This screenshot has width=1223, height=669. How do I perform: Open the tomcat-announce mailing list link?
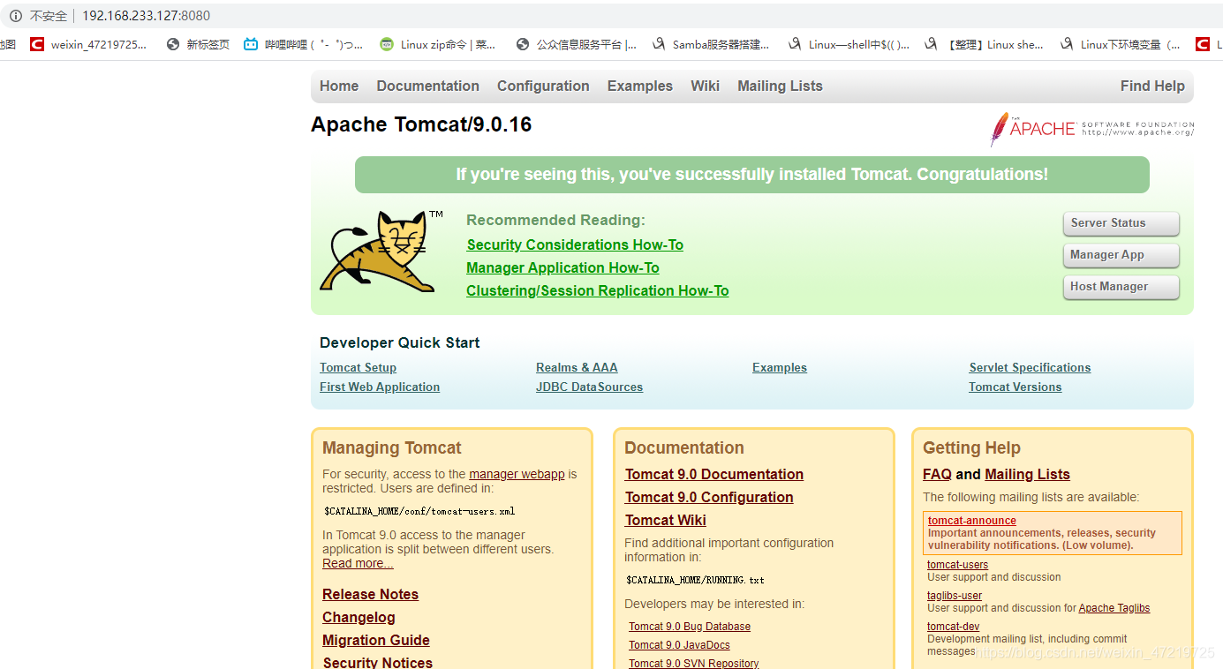pos(971,521)
